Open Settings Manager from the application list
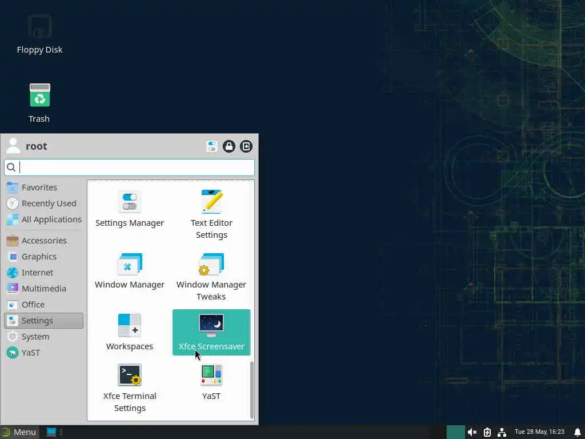 tap(130, 209)
